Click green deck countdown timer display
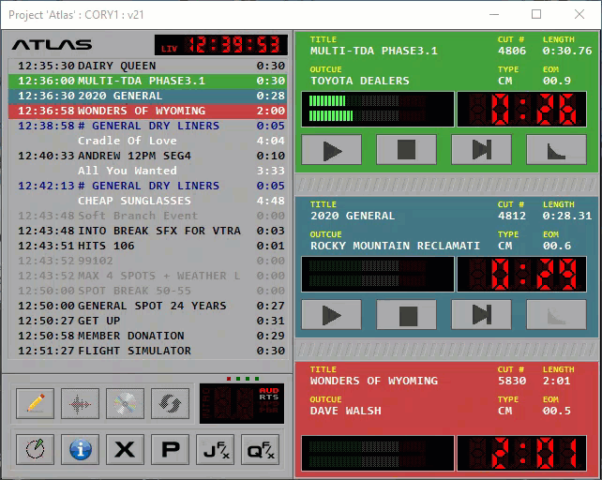The height and width of the screenshot is (480, 602). (521, 109)
